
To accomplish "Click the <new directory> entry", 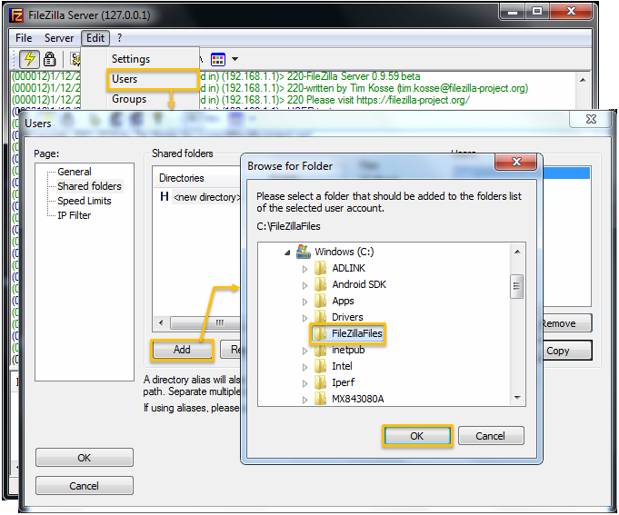I will point(206,197).
